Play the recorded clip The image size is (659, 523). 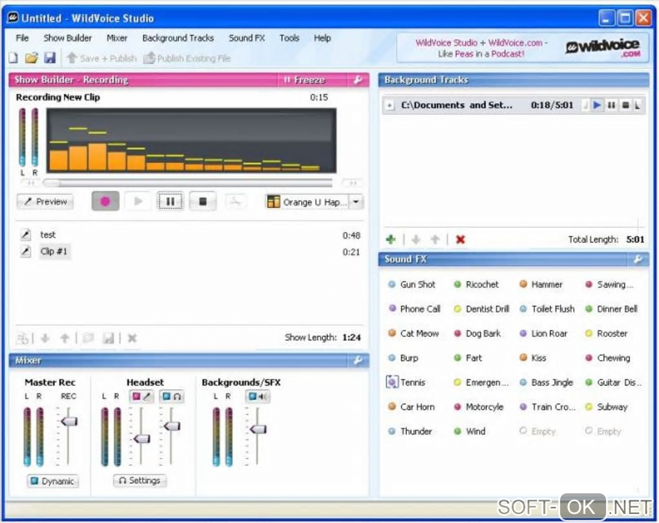pos(138,201)
